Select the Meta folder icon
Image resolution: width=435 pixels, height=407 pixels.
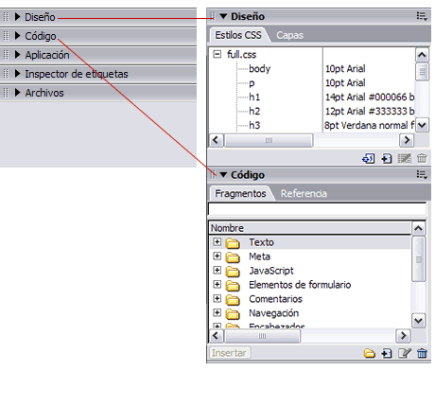pyautogui.click(x=233, y=257)
